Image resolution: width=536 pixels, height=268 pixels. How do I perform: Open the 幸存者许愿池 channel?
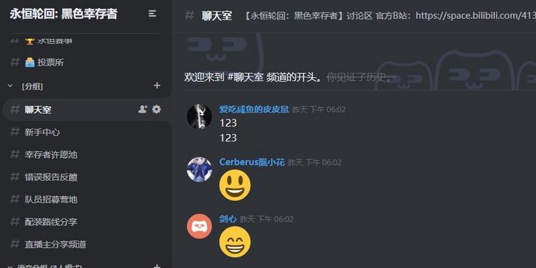tap(87, 155)
